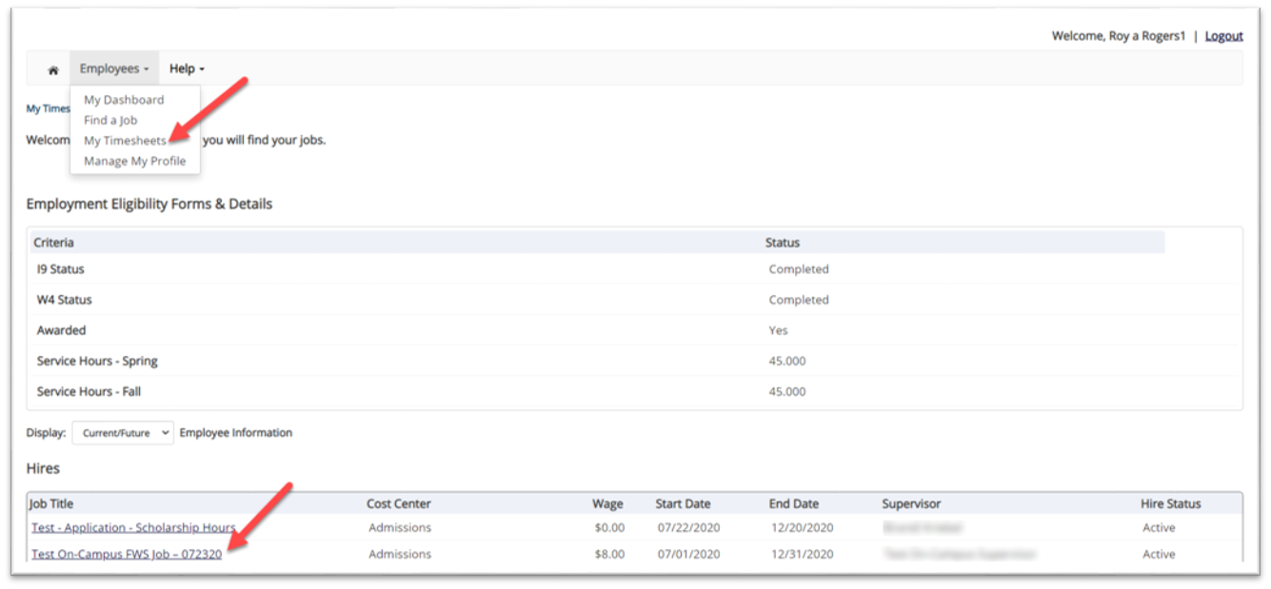Image resolution: width=1271 pixels, height=589 pixels.
Task: Click the Cost Center column header
Action: click(x=398, y=503)
